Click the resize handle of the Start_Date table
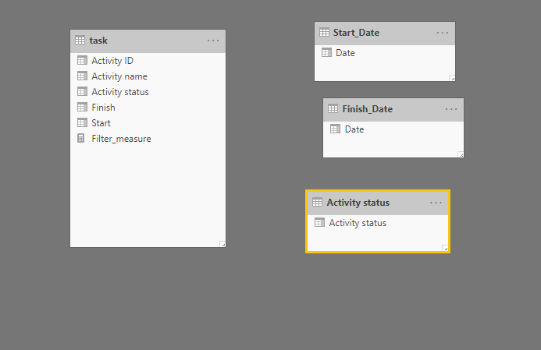Viewport: 541px width, 350px height. coord(452,78)
